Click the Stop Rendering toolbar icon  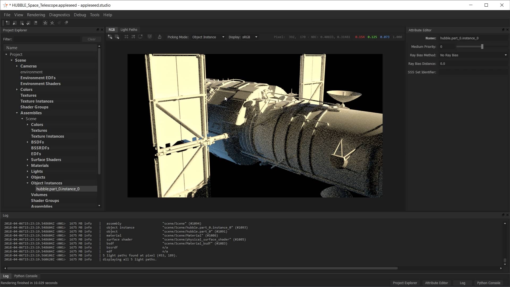click(x=59, y=23)
